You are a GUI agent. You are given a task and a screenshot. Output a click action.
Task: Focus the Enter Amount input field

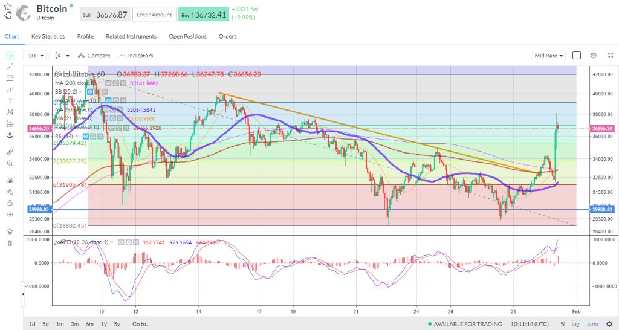pos(154,15)
